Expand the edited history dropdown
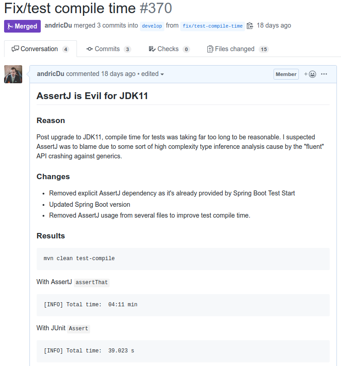Viewport: 341px width, 366px height. (x=153, y=74)
